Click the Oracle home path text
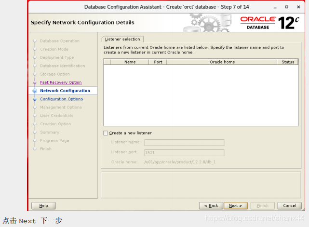The image size is (309, 227). click(180, 162)
